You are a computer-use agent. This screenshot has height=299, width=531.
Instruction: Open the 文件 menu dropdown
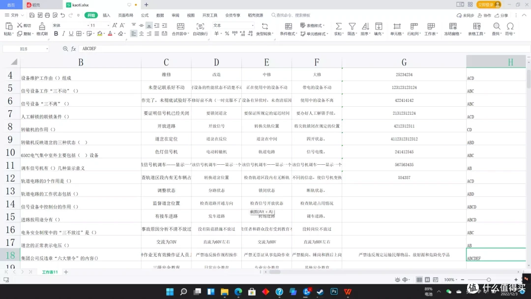14,15
